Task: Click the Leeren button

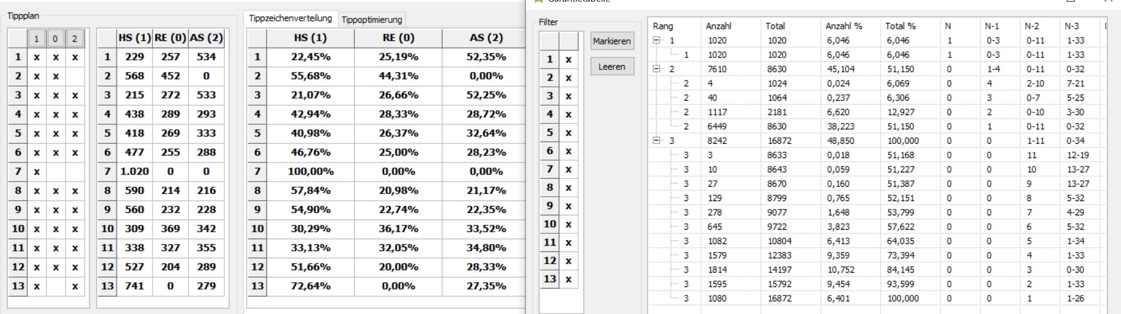Action: click(612, 67)
